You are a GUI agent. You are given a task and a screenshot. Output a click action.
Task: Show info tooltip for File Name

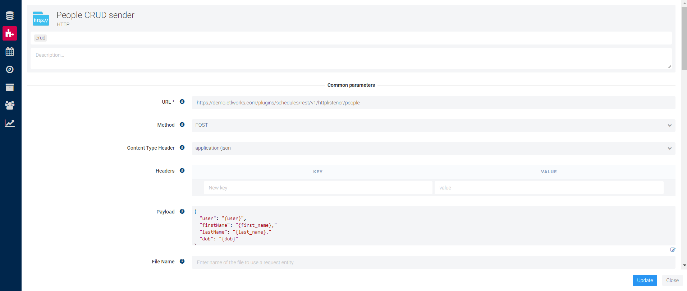[x=182, y=261]
